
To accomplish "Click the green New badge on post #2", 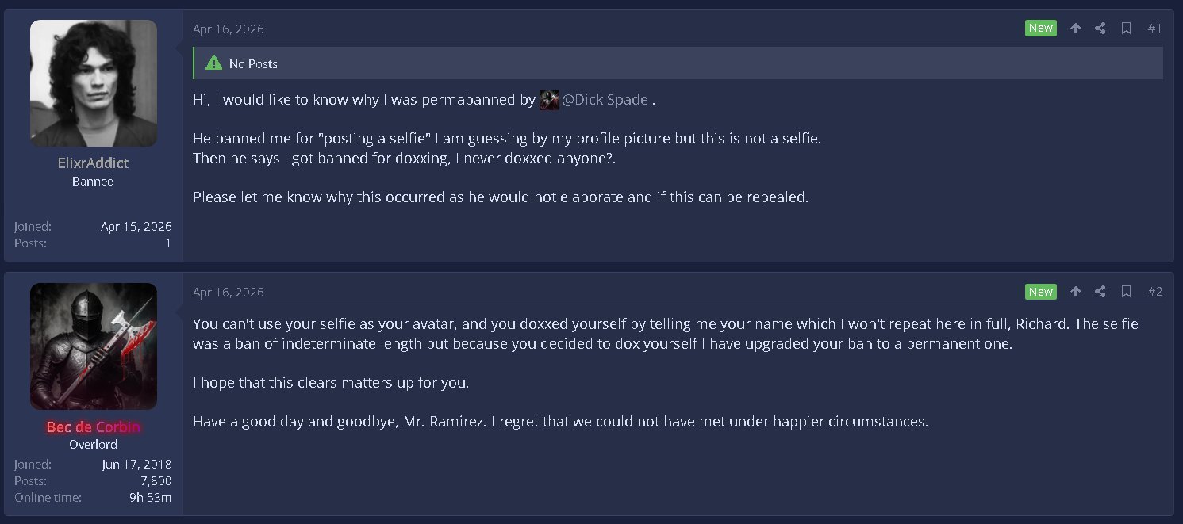I will point(1040,292).
